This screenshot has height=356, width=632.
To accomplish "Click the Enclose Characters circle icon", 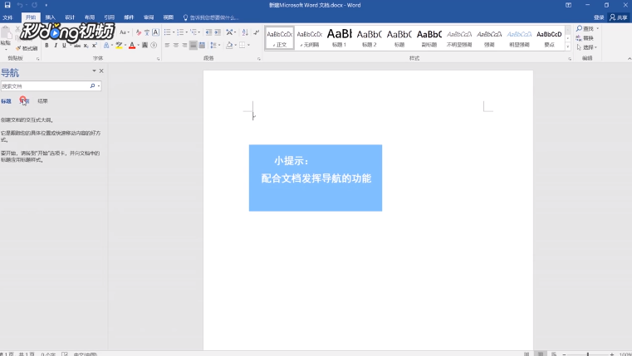I will coord(154,46).
